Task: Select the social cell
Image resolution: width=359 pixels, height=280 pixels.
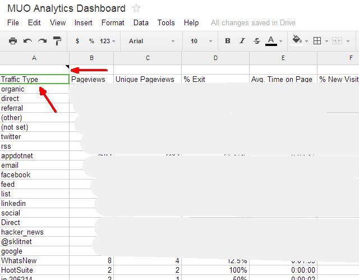Action: tap(34, 213)
